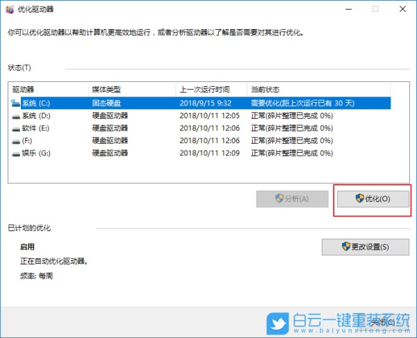
Task: Click the shield icon on 分析(A) button
Action: tap(279, 198)
